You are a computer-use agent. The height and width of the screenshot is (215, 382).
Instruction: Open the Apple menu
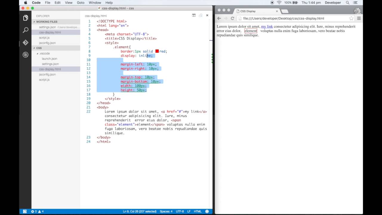pyautogui.click(x=25, y=3)
